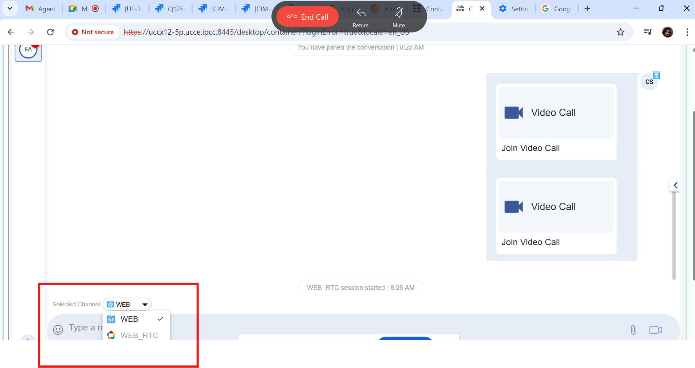Switch to the Conta tab
695x368 pixels.
coord(429,9)
